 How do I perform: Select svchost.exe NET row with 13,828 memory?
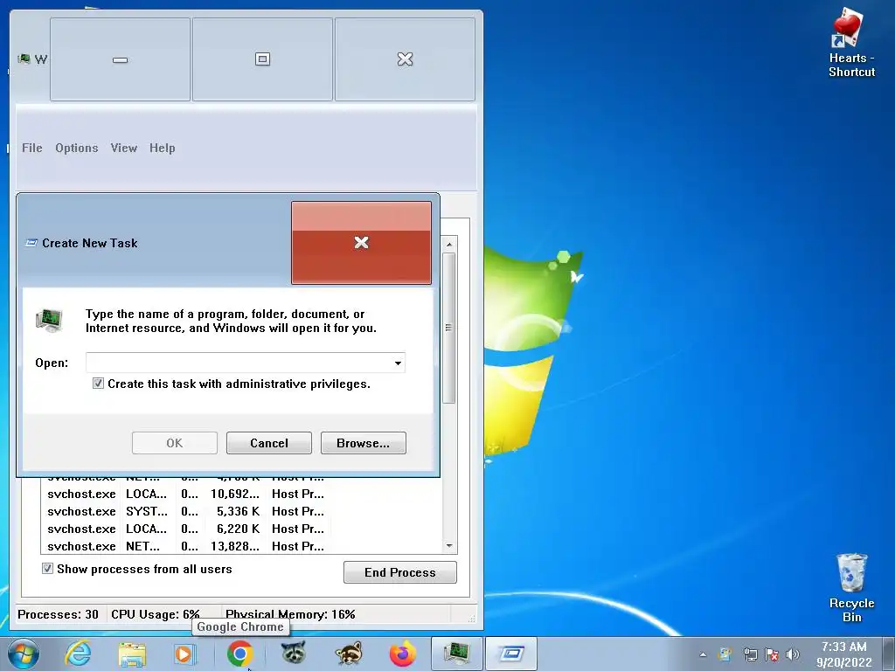[186, 546]
